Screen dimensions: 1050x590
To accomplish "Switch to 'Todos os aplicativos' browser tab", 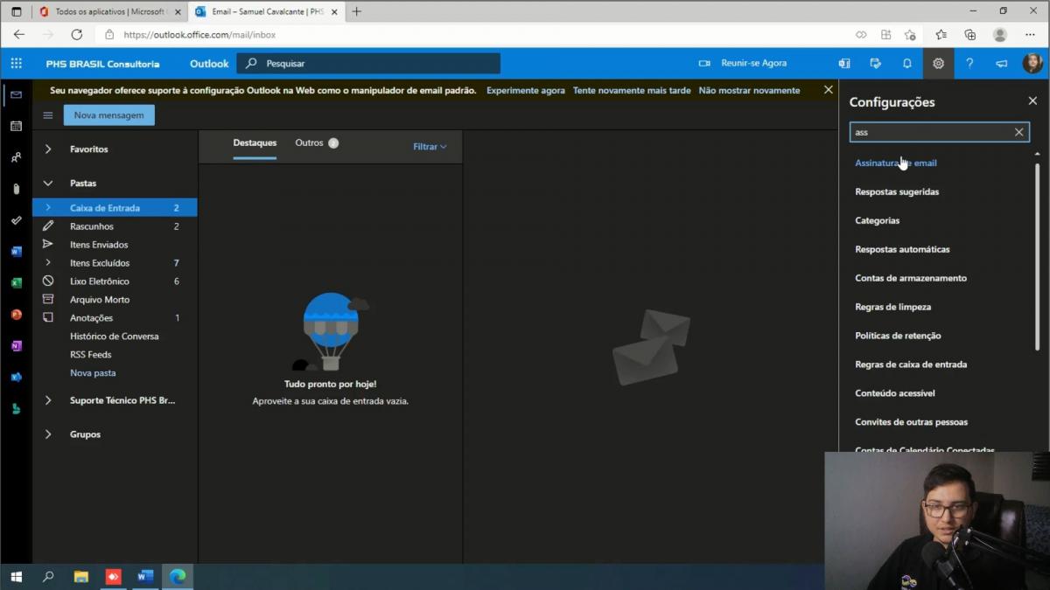I will pyautogui.click(x=109, y=11).
